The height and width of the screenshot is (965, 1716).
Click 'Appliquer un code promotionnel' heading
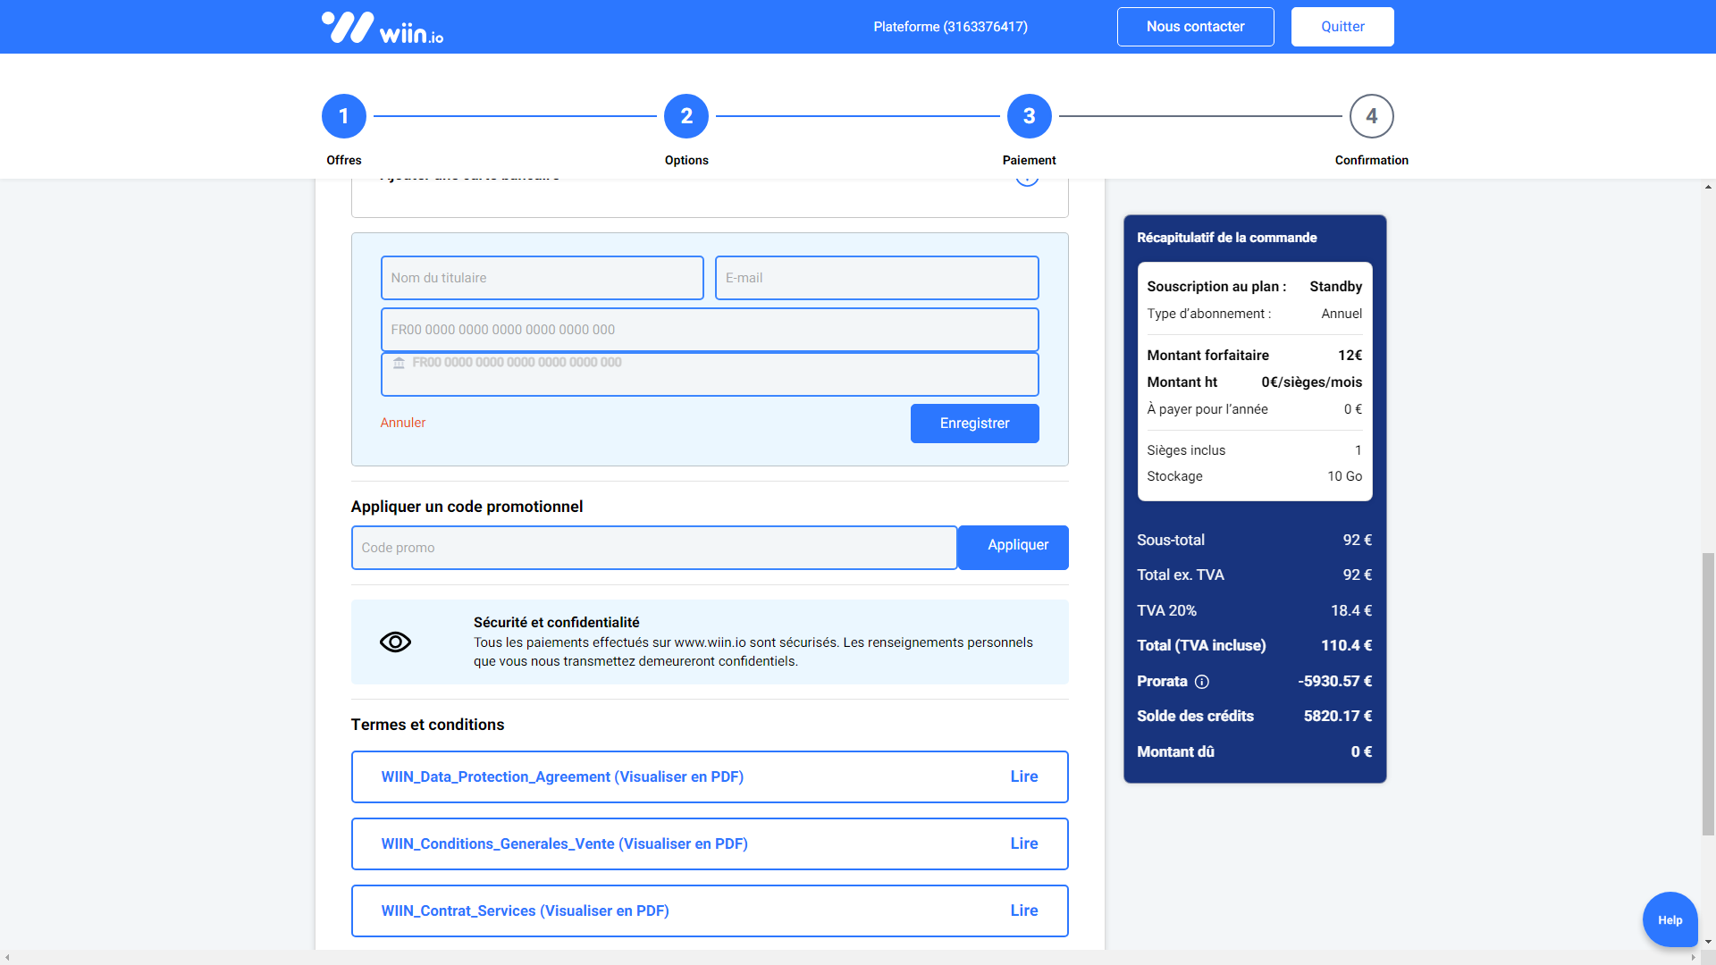point(467,507)
